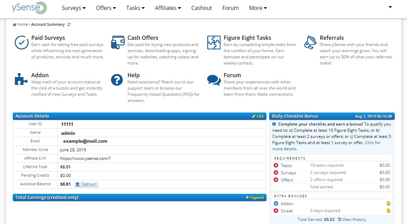Click the '10 tasks required' text
The height and width of the screenshot is (224, 407).
(x=326, y=165)
